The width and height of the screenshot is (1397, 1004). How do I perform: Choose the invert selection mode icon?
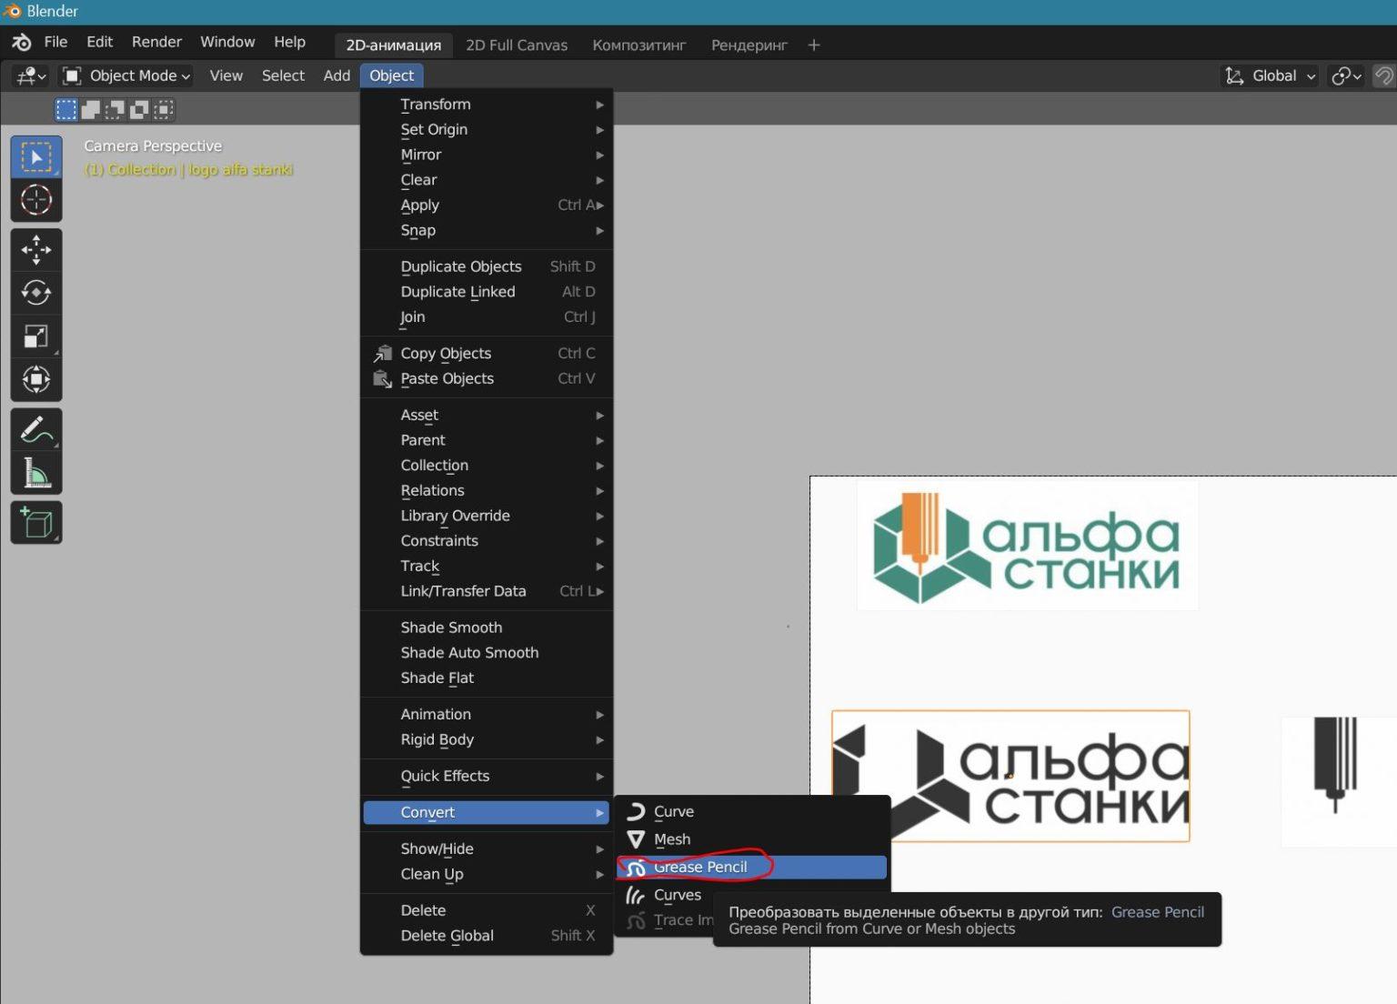point(139,110)
